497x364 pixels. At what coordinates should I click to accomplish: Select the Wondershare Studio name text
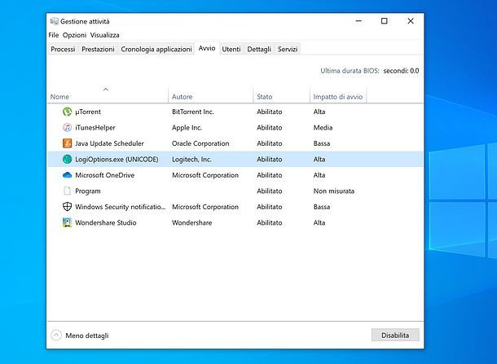pyautogui.click(x=106, y=222)
